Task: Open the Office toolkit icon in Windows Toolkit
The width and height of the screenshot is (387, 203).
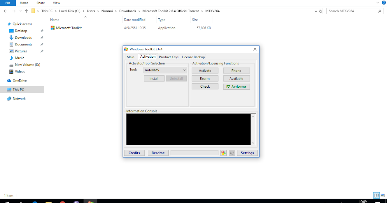Action: coord(223,153)
